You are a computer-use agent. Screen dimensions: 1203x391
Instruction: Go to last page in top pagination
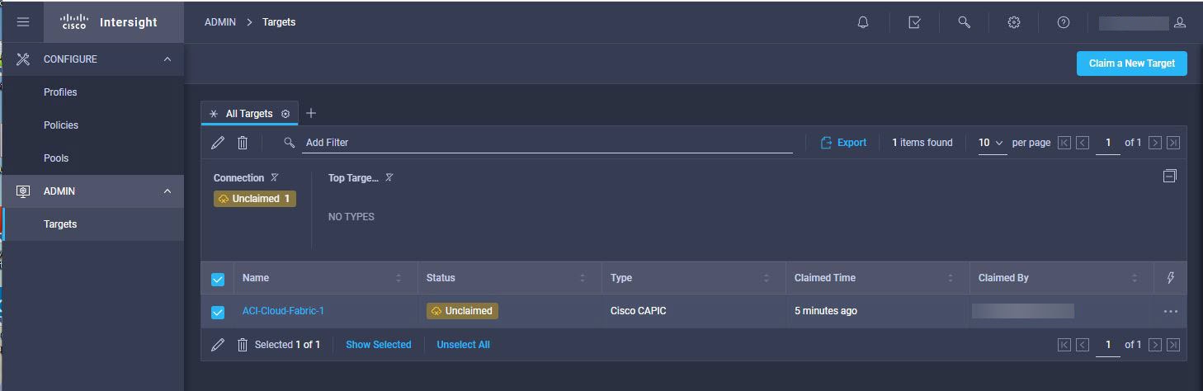point(1173,143)
